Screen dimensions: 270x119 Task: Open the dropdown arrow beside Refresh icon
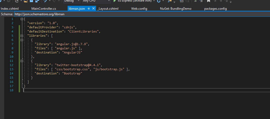(x=163, y=1)
